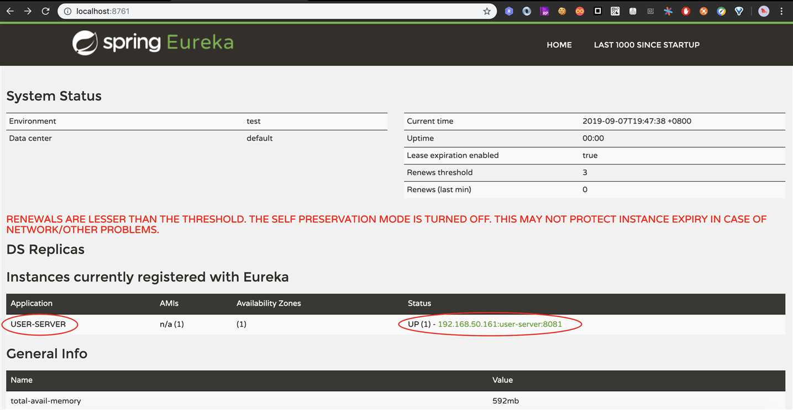Screen dimensions: 793x410
Task: Select the Renews threshold value 3
Action: (x=585, y=172)
